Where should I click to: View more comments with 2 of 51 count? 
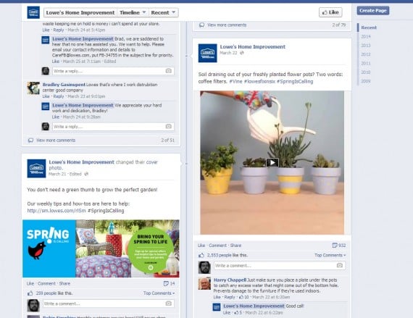56,141
